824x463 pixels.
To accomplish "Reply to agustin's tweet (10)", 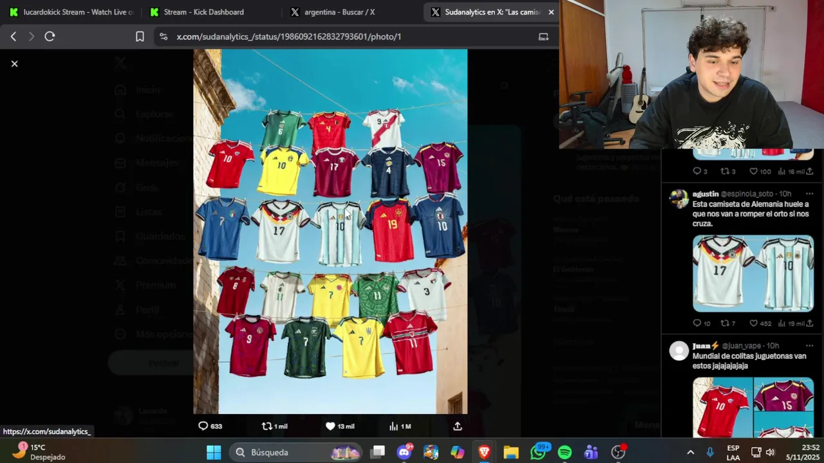I will coord(701,323).
